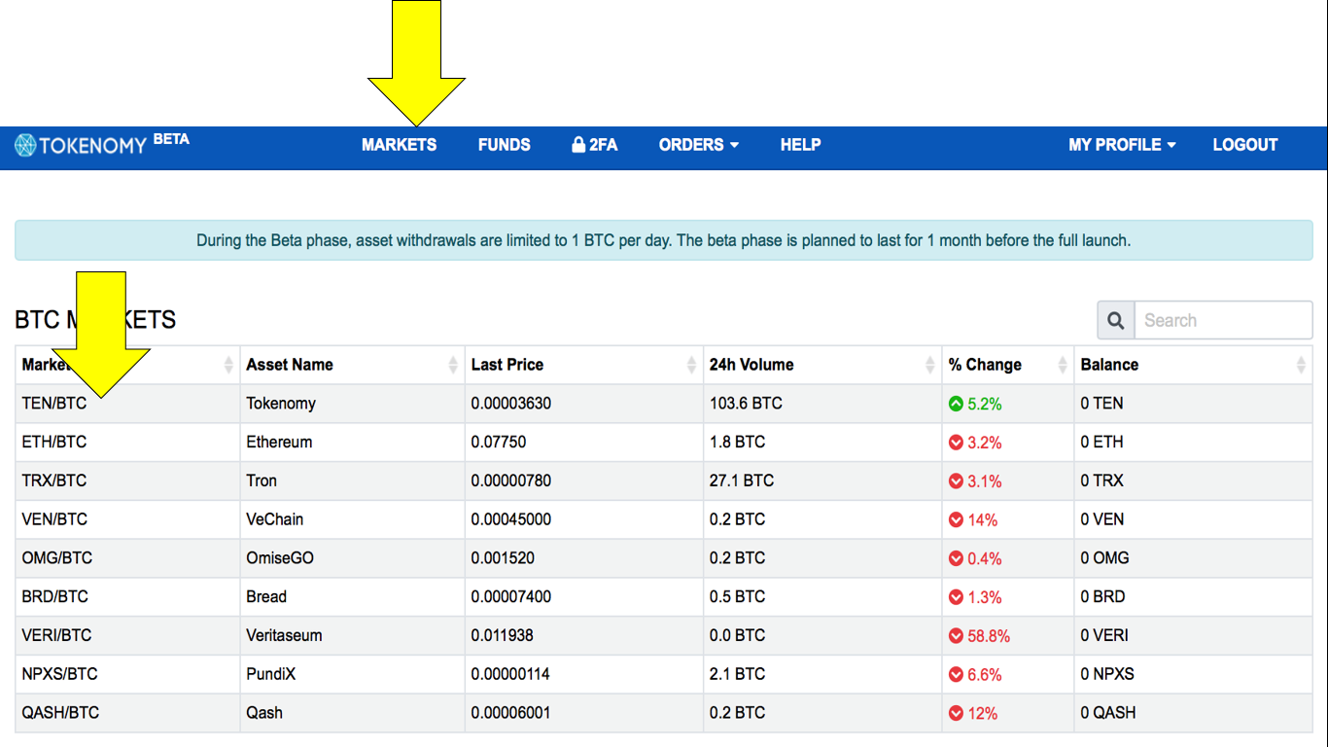Image resolution: width=1328 pixels, height=747 pixels.
Task: Click the green up arrow in the Tokenomy row
Action: pos(956,404)
